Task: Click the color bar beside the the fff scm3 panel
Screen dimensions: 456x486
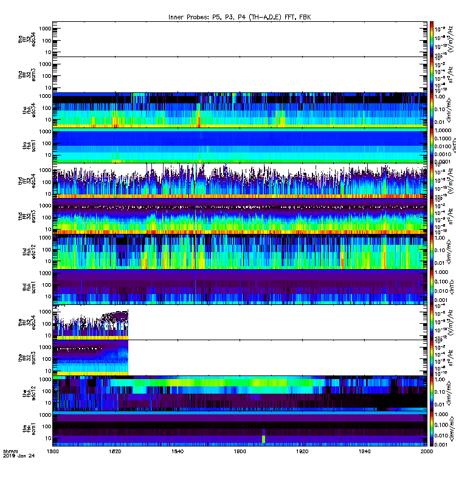Action: [432, 358]
